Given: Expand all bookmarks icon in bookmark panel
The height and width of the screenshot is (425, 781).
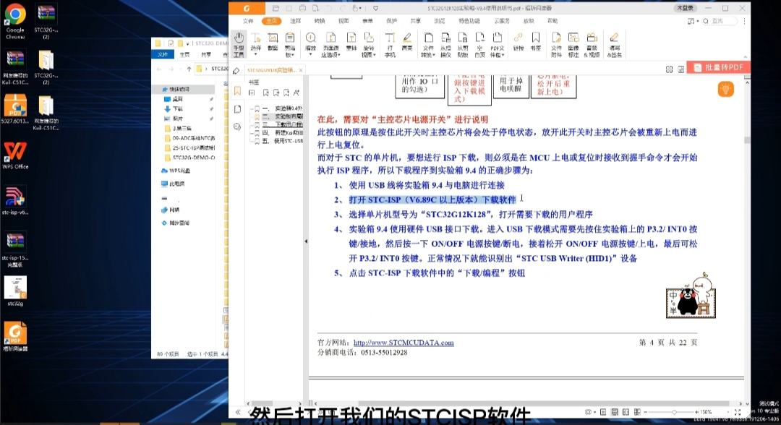Looking at the screenshot, I should (252, 93).
